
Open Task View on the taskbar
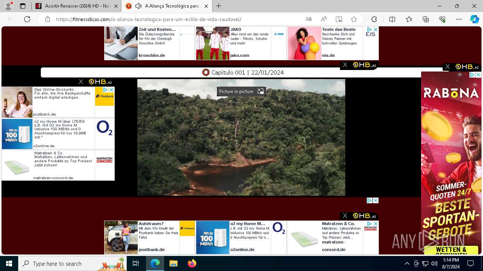136,263
